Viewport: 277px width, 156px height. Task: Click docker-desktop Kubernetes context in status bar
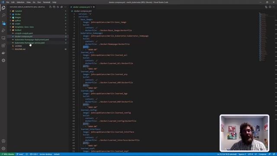45,154
